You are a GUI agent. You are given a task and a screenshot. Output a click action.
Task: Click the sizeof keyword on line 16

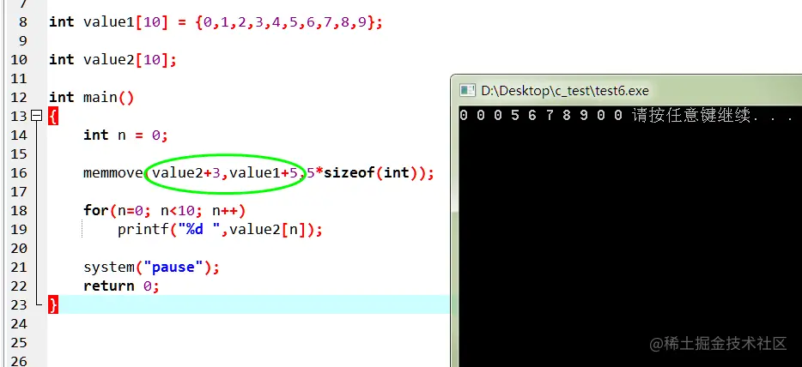tap(349, 173)
